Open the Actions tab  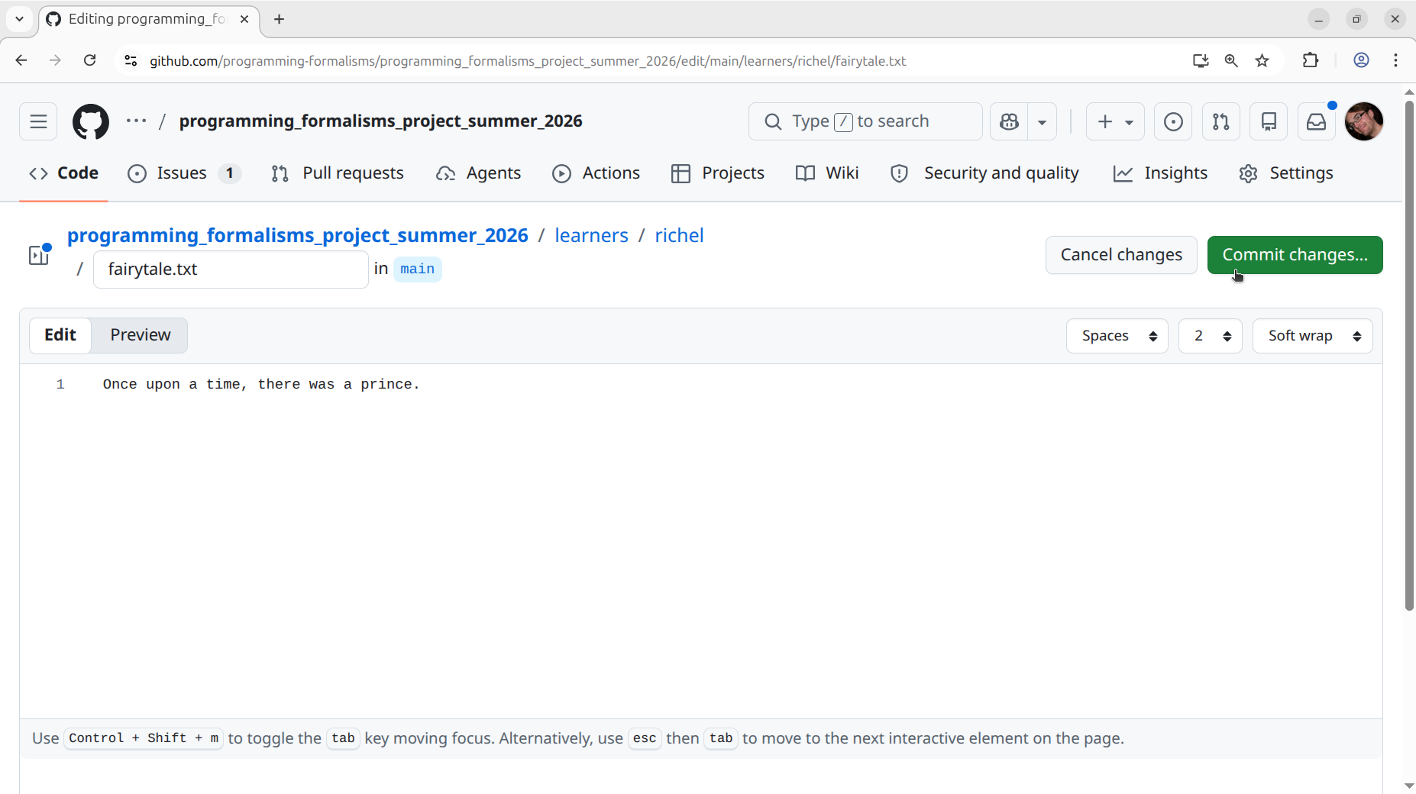[x=596, y=173]
